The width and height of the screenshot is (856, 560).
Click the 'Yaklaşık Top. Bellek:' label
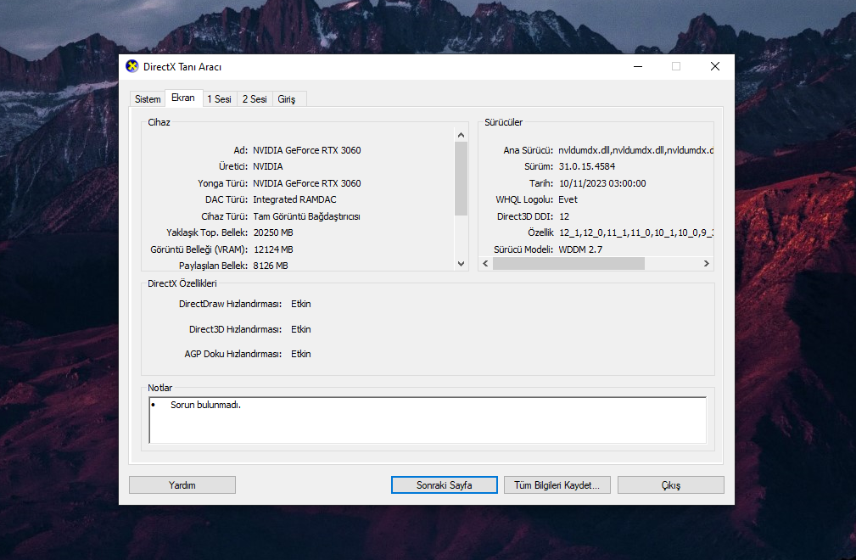(207, 232)
